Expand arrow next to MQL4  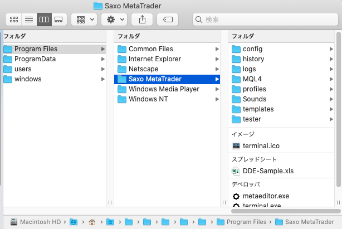click(x=331, y=79)
